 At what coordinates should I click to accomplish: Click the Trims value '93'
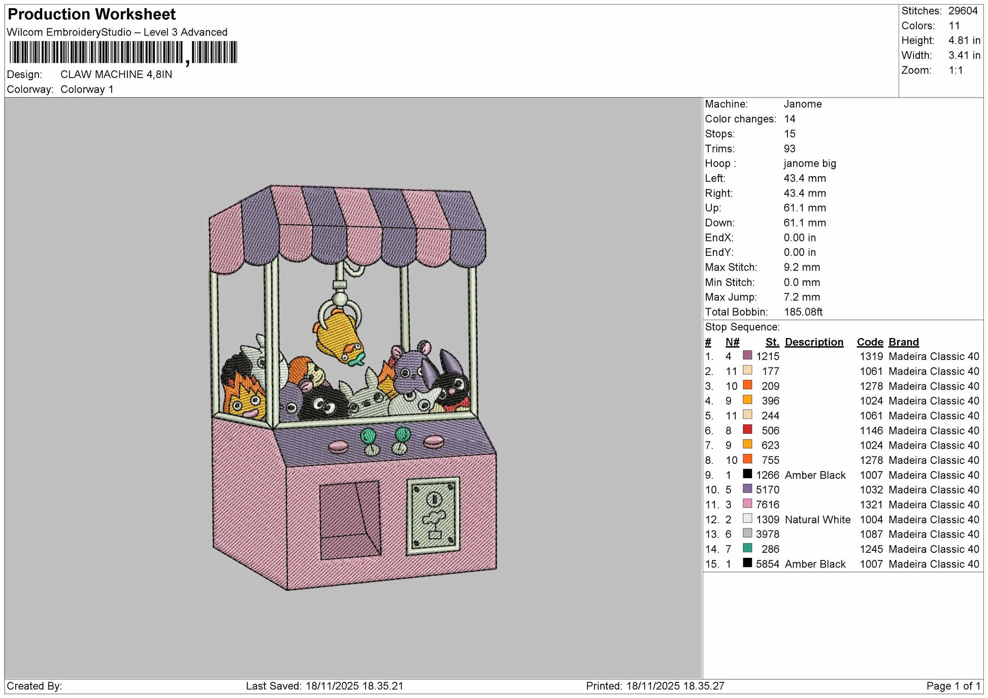click(789, 149)
